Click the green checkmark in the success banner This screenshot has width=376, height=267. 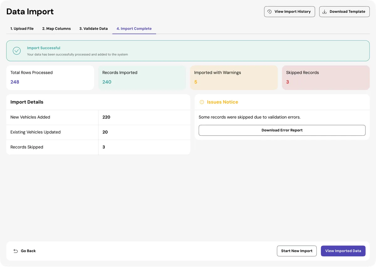(x=17, y=51)
